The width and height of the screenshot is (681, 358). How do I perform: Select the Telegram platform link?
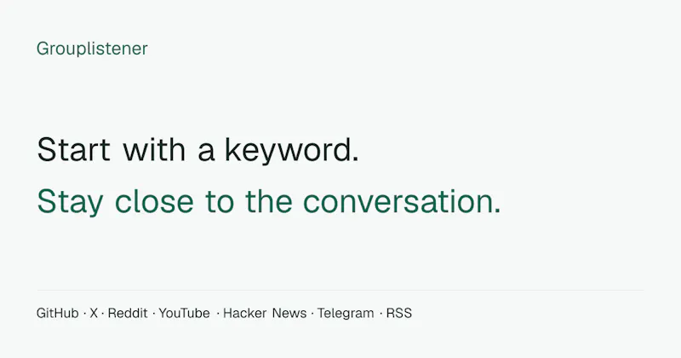click(346, 314)
